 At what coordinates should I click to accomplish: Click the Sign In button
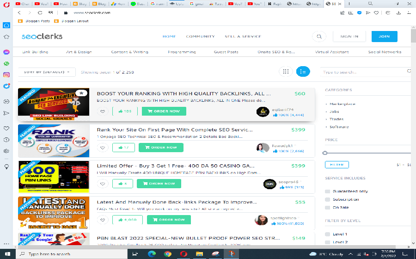point(349,37)
